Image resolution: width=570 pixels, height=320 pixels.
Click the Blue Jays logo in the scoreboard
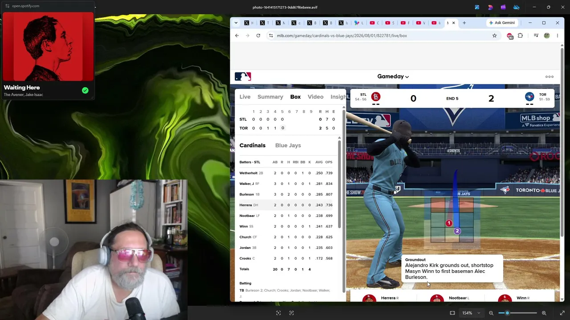529,97
